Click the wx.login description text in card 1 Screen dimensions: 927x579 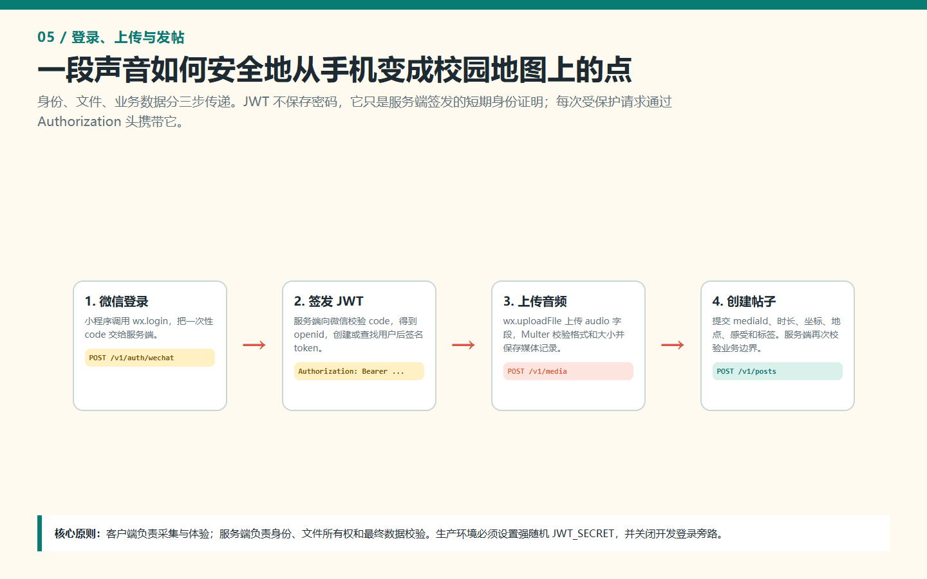click(x=149, y=327)
